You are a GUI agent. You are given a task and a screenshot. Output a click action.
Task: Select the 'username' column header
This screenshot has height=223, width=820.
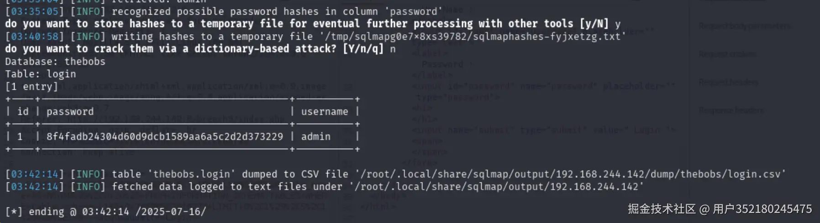pyautogui.click(x=324, y=112)
